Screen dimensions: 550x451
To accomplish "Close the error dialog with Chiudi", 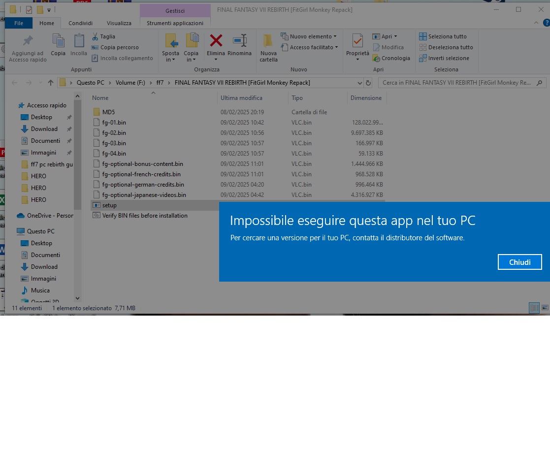I will point(519,262).
